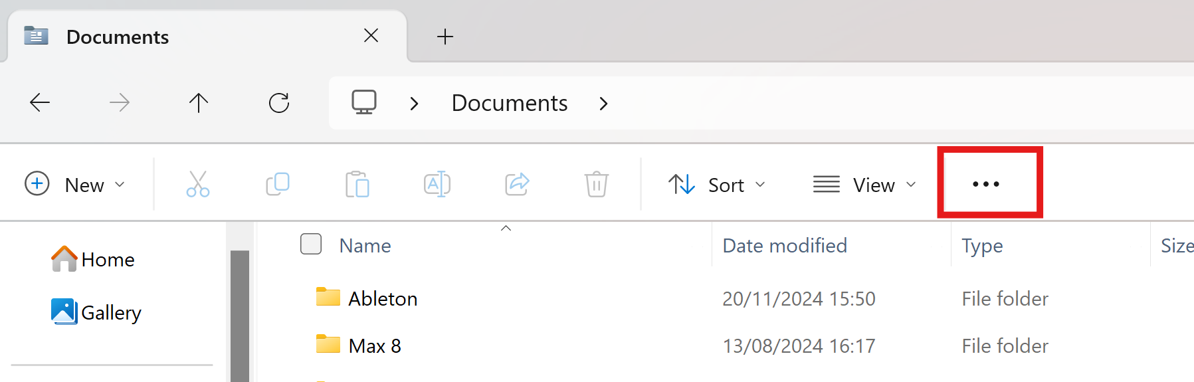Click File folder type in Ableton row
The height and width of the screenshot is (382, 1194).
(x=1005, y=299)
